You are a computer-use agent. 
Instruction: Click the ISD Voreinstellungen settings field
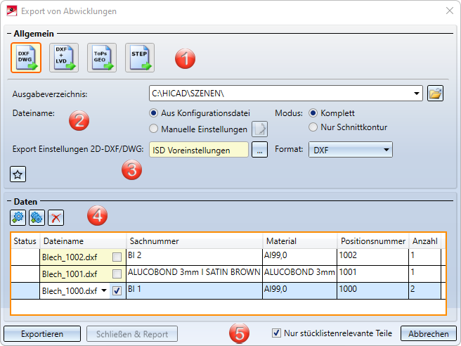click(199, 150)
